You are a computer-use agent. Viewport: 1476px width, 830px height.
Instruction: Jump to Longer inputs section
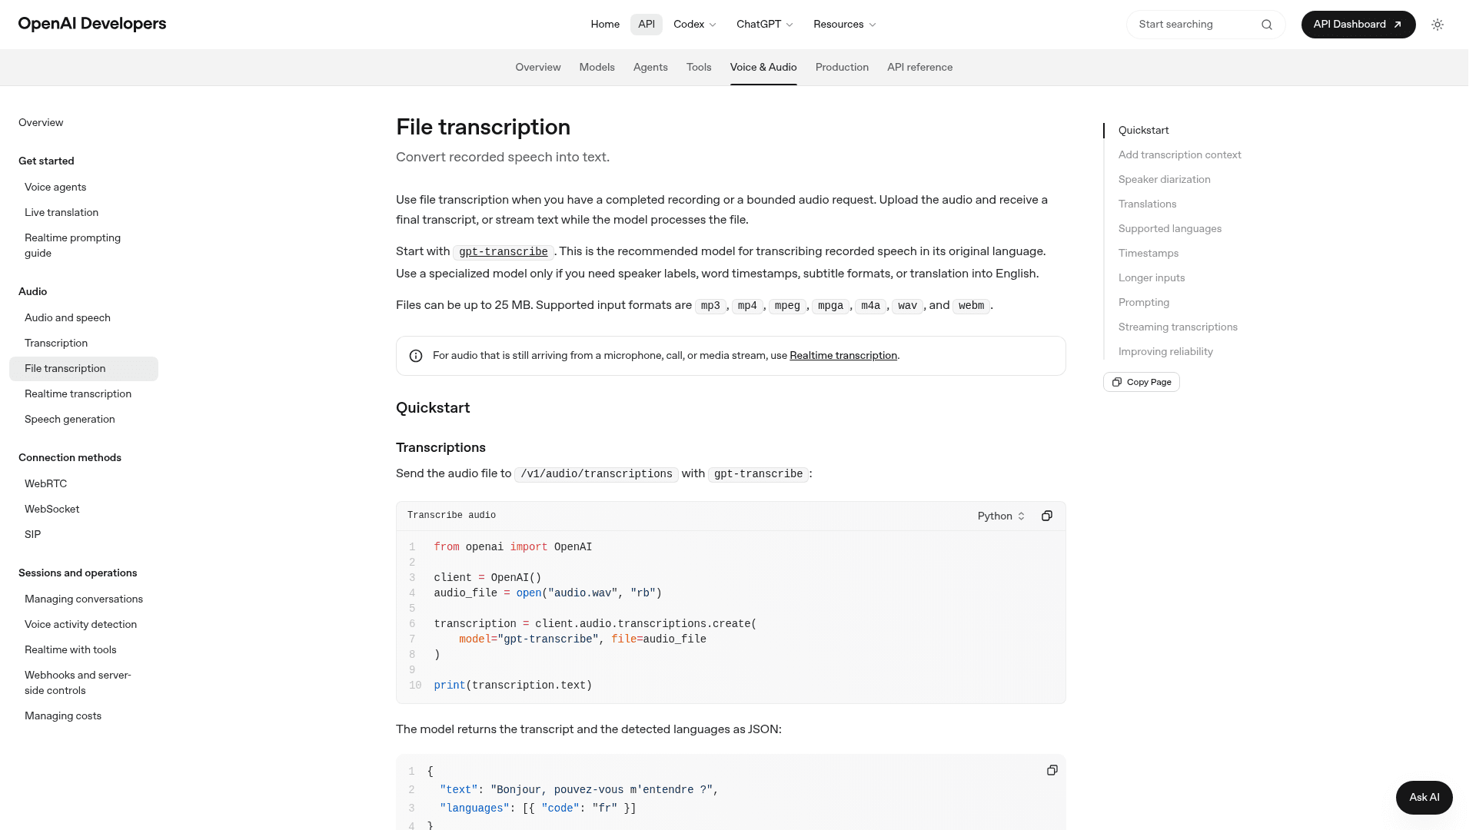coord(1151,278)
